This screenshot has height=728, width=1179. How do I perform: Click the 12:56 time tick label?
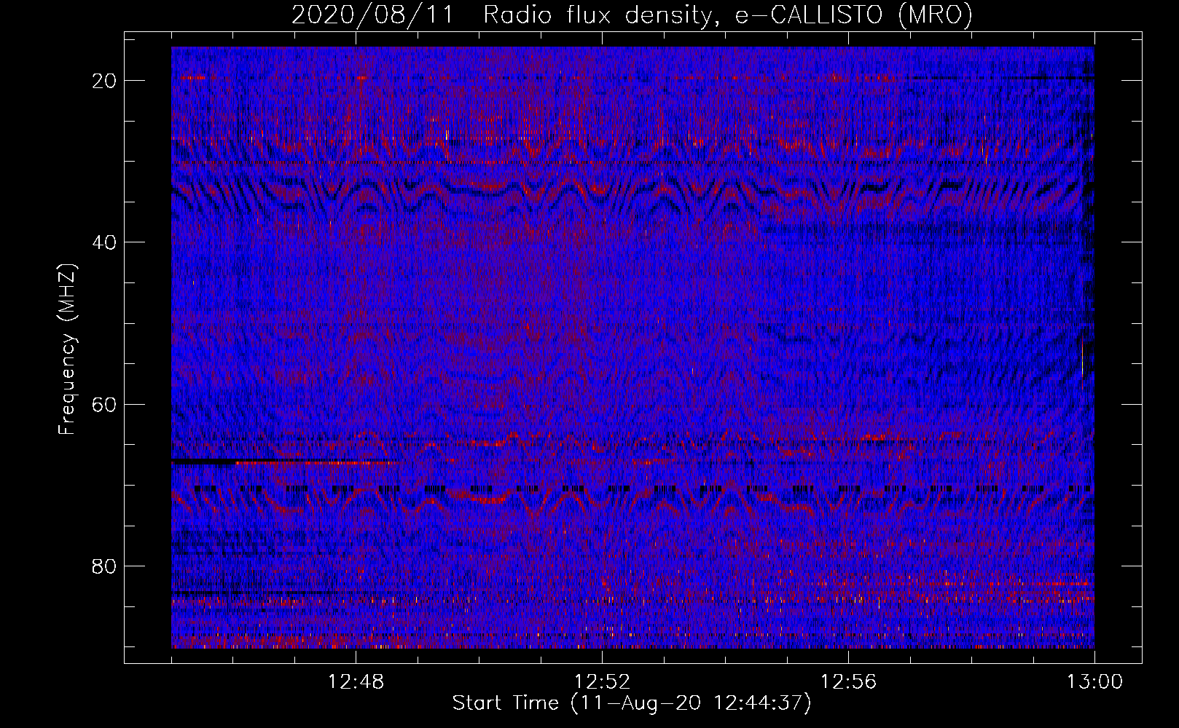848,682
